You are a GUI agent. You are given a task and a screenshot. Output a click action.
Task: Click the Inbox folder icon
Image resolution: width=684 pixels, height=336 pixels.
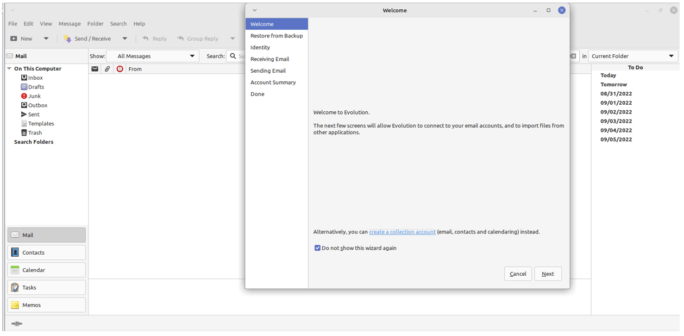(x=24, y=78)
